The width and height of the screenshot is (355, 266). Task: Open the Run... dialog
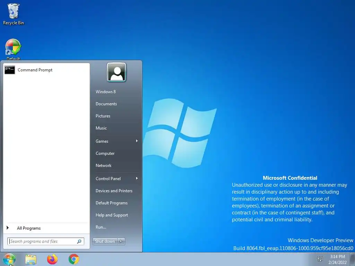click(x=101, y=227)
